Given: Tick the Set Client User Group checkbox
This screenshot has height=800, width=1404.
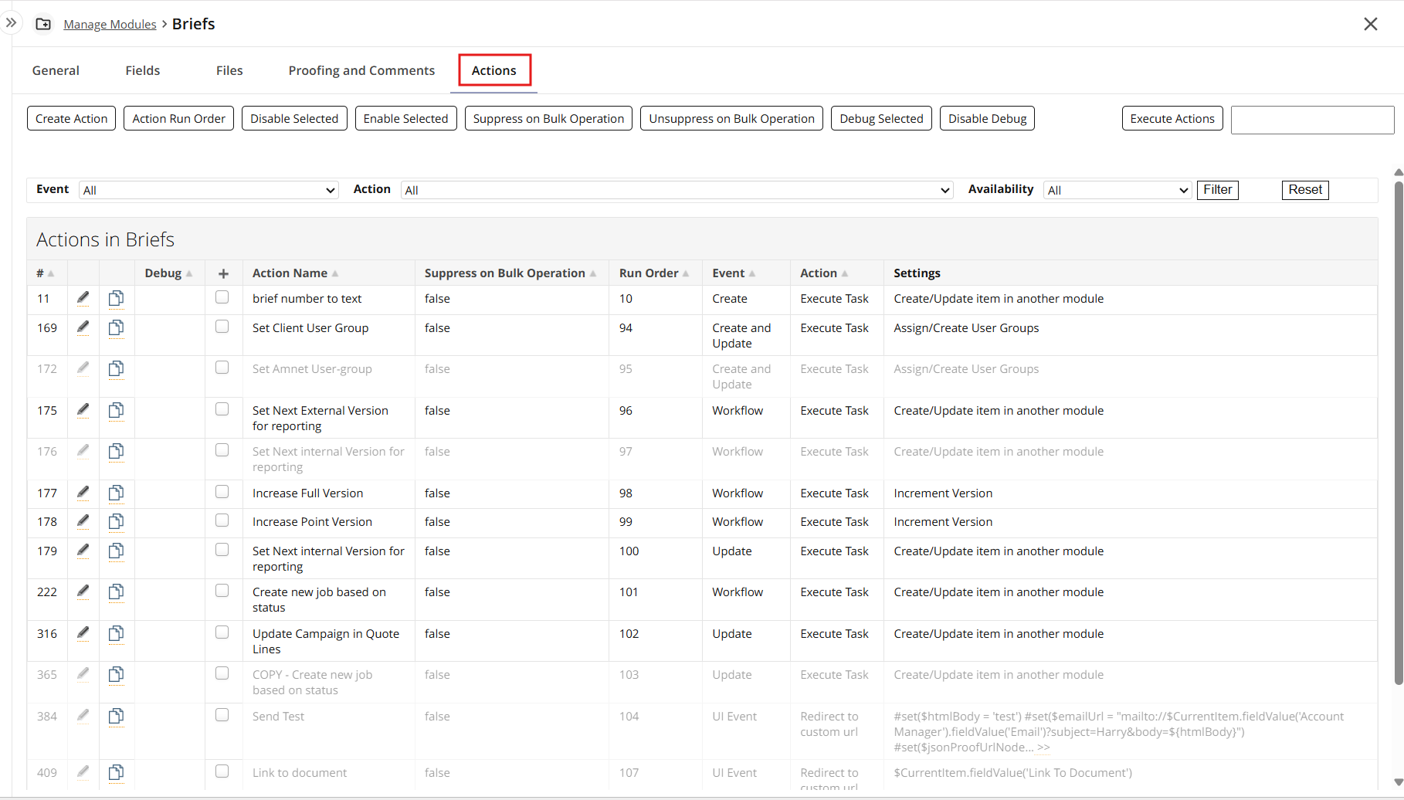Looking at the screenshot, I should (x=222, y=327).
